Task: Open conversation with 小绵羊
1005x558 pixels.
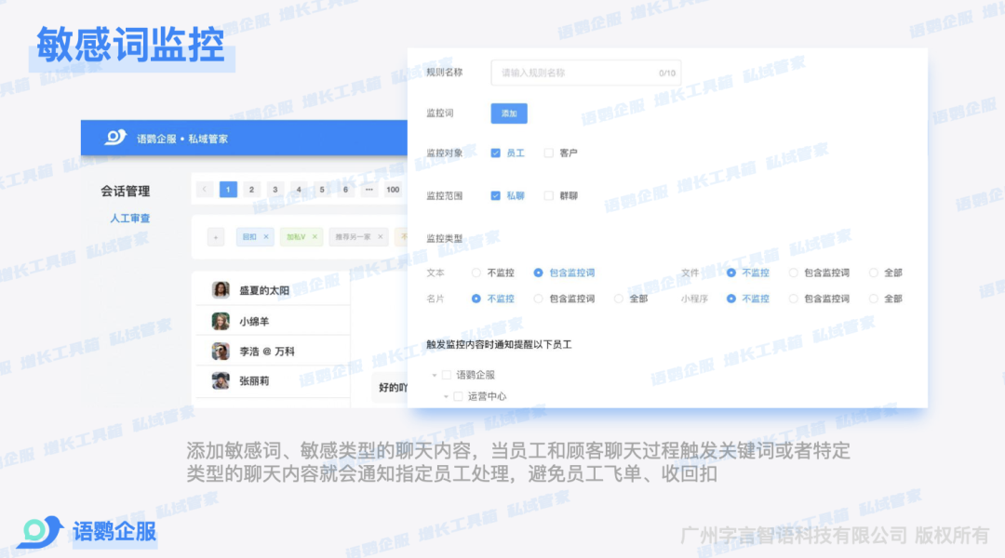Action: click(x=255, y=322)
